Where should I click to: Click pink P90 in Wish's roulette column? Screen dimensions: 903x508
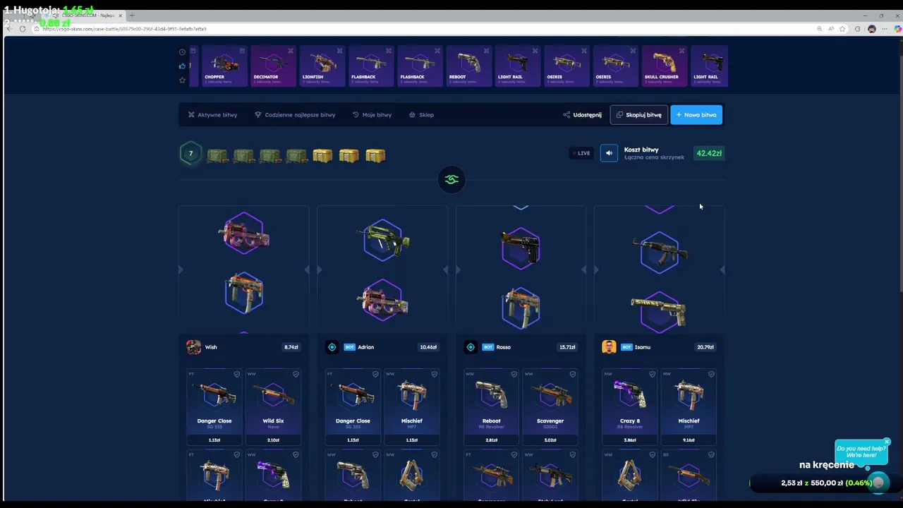click(x=244, y=233)
